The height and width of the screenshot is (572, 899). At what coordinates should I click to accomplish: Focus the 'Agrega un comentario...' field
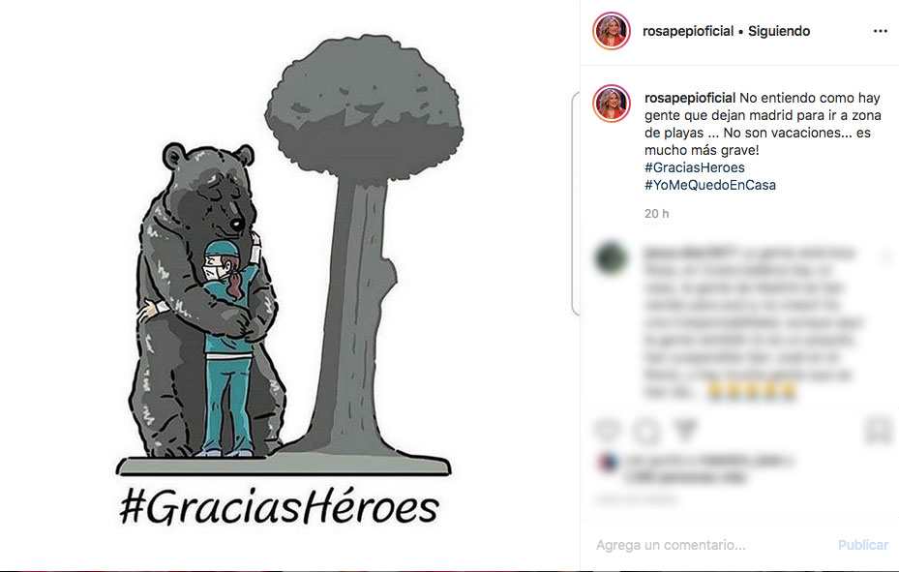pos(713,545)
